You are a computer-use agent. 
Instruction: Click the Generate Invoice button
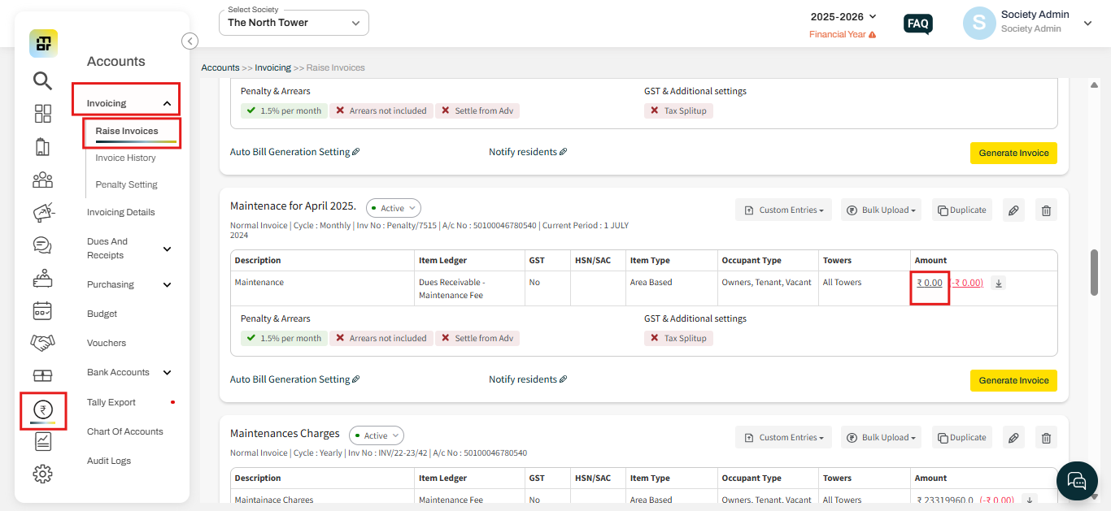pyautogui.click(x=1013, y=380)
